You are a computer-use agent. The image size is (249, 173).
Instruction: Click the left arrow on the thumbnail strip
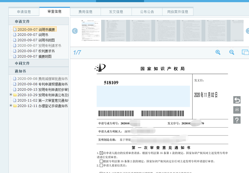point(75,31)
